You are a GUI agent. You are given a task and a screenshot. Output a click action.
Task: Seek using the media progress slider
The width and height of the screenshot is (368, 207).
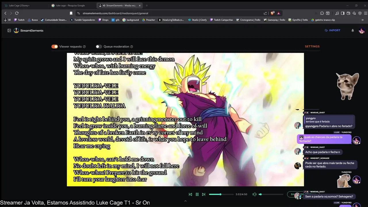tap(221, 194)
